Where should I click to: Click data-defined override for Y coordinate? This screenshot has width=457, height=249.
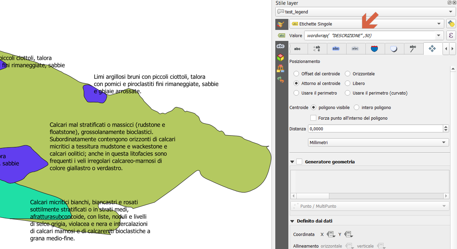tap(349, 234)
